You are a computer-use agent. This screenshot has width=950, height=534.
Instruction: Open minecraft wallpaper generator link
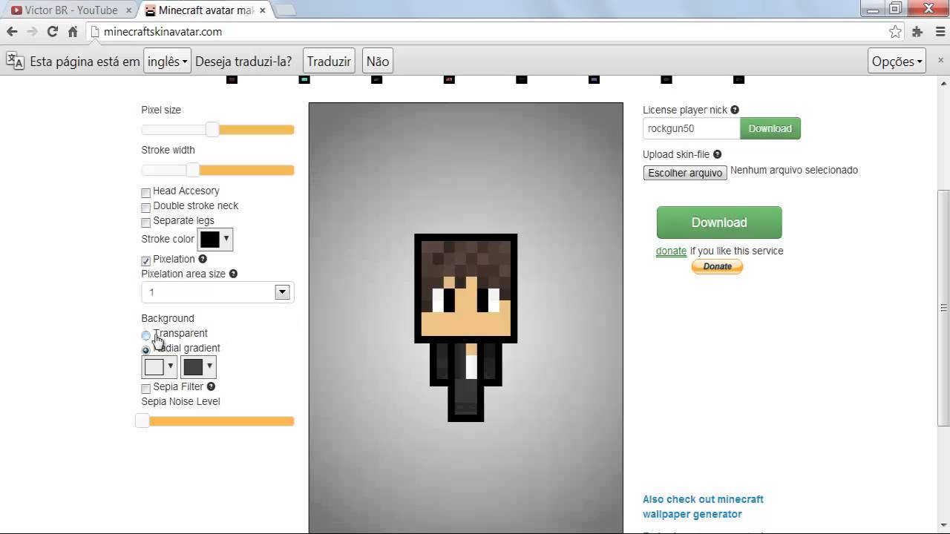703,507
